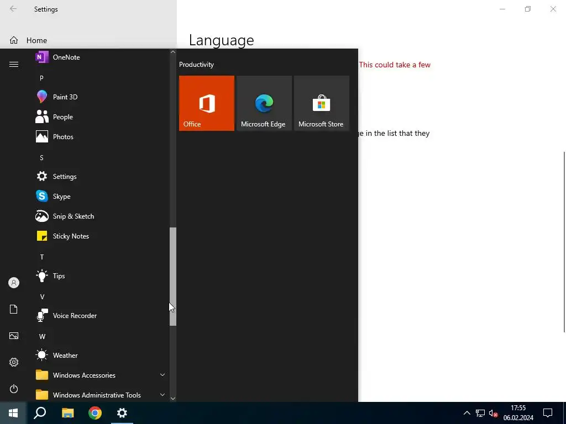
Task: Open the Microsoft Edge tile
Action: [264, 103]
